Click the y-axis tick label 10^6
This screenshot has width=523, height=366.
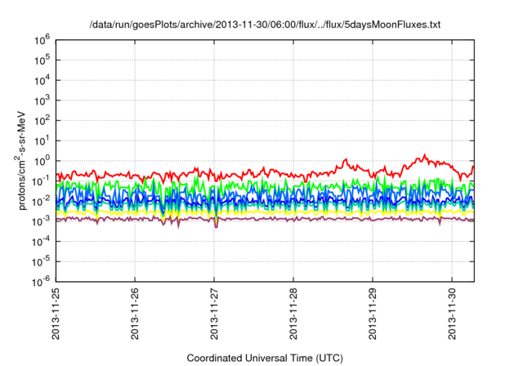click(42, 40)
